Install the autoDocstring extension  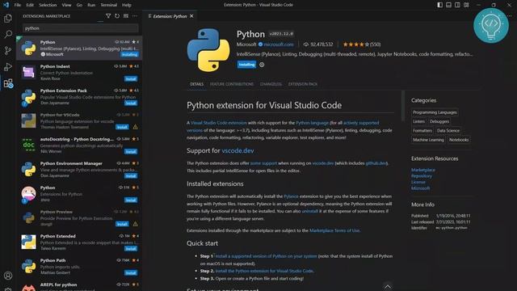click(x=131, y=151)
